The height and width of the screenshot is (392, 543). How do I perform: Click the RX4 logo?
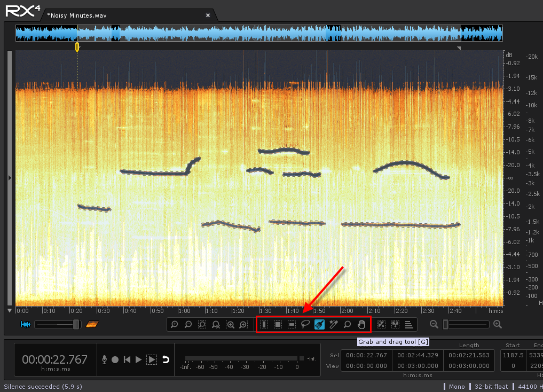click(x=23, y=11)
